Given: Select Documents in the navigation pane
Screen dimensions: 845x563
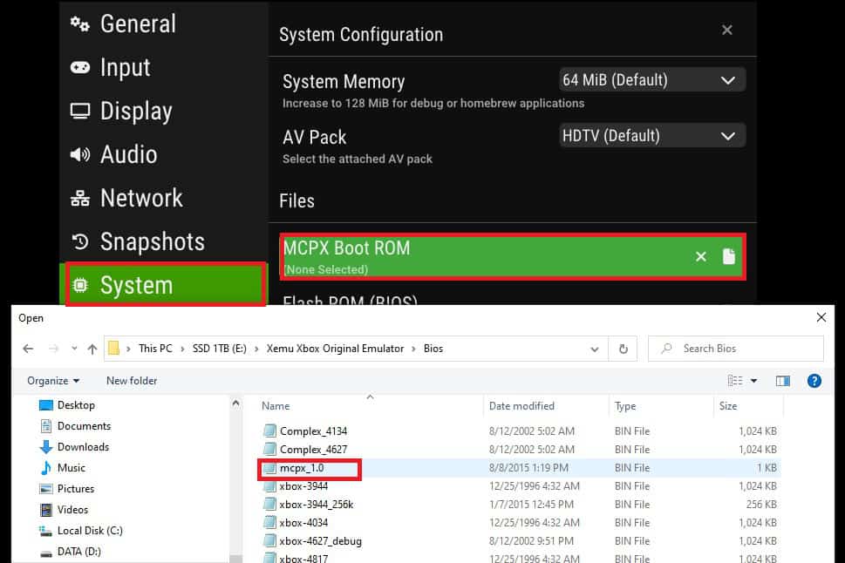Looking at the screenshot, I should pos(76,426).
